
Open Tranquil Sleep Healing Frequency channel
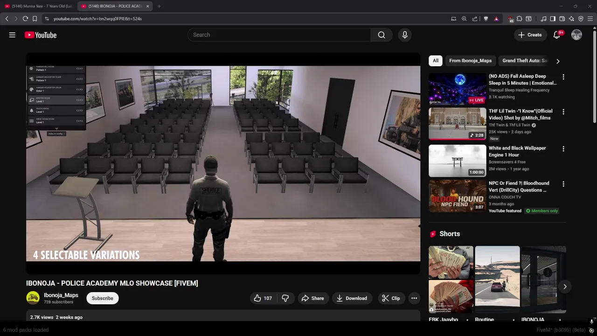pos(519,90)
